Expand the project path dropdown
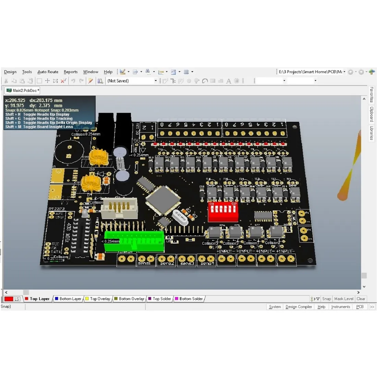377x377 pixels. (x=344, y=72)
